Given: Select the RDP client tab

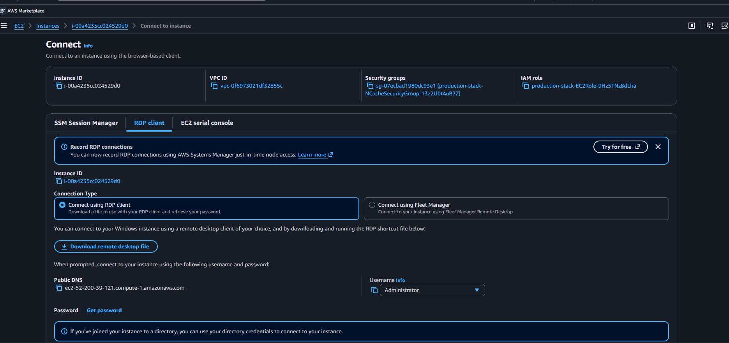Looking at the screenshot, I should [x=149, y=123].
